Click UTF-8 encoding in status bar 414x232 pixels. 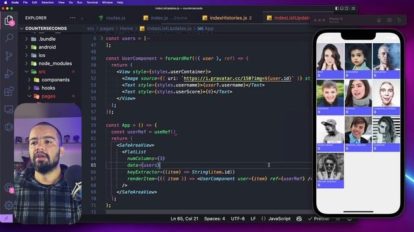(x=237, y=218)
